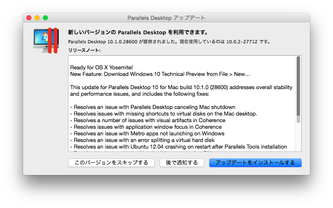Image resolution: width=333 pixels, height=208 pixels.
Task: Close the update window with red button
Action: pyautogui.click(x=29, y=18)
